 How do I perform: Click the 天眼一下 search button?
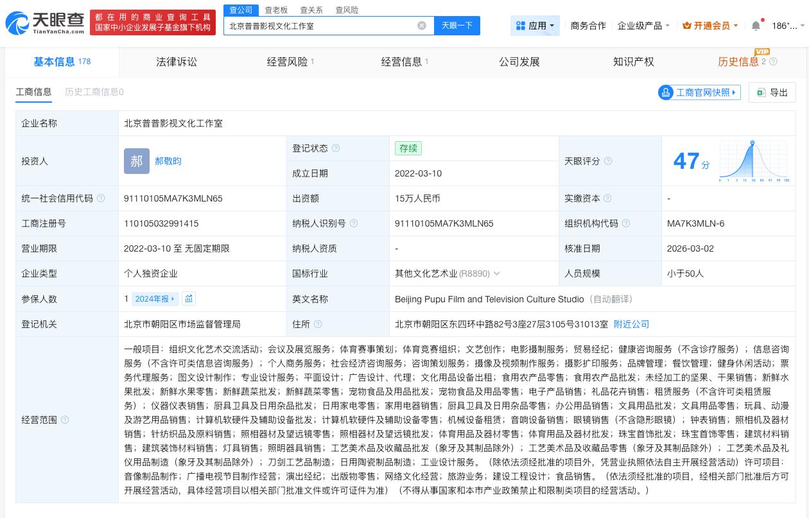pos(457,26)
